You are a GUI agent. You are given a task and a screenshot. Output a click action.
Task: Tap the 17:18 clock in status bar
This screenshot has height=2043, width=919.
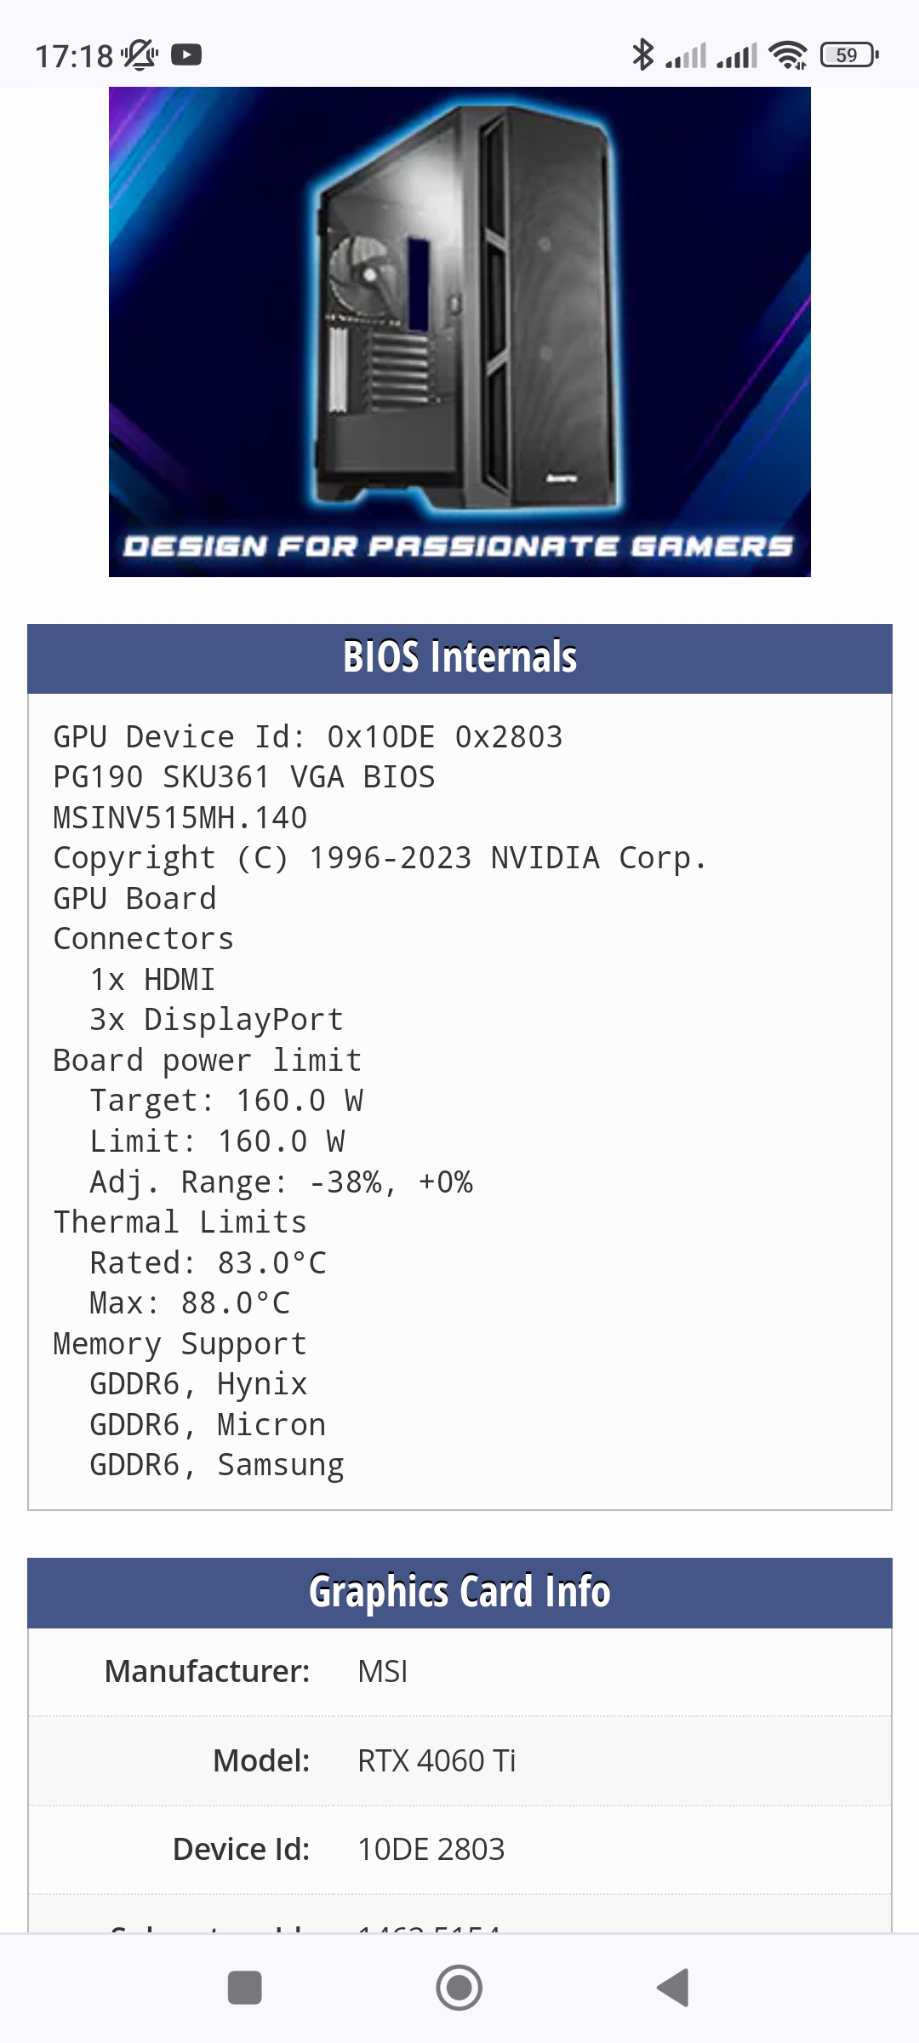(x=73, y=56)
